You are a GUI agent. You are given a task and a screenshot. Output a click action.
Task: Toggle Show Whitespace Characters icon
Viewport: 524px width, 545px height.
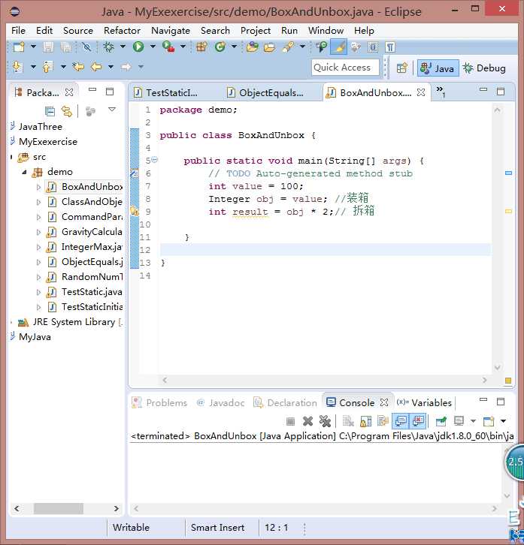pyautogui.click(x=390, y=47)
